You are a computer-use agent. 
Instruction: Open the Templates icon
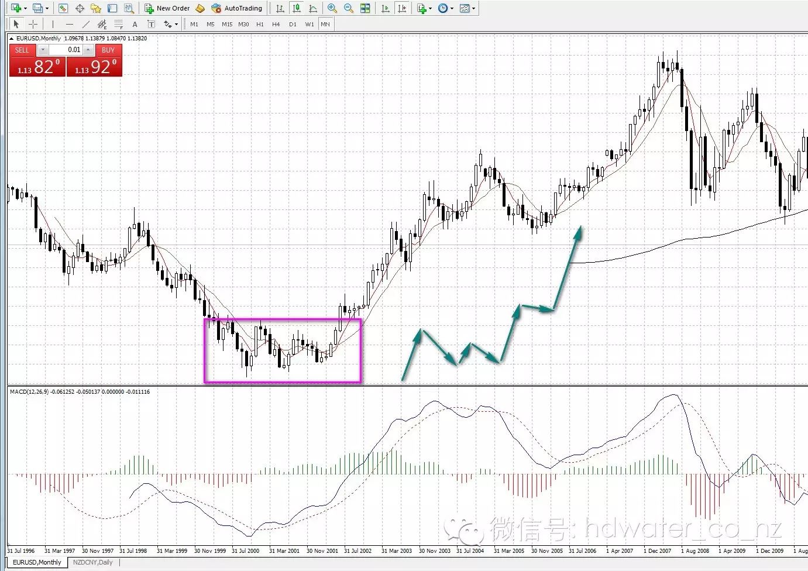465,8
